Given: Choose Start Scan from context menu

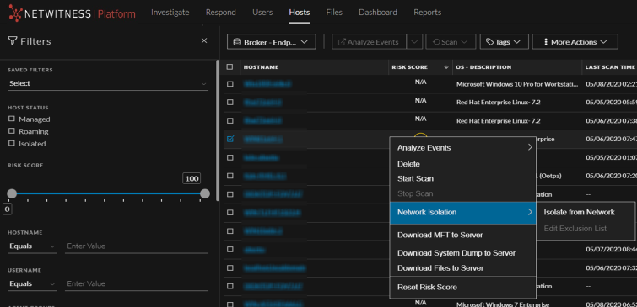Looking at the screenshot, I should [462, 178].
